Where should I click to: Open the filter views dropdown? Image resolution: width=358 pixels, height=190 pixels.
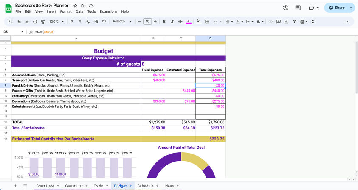point(303,22)
